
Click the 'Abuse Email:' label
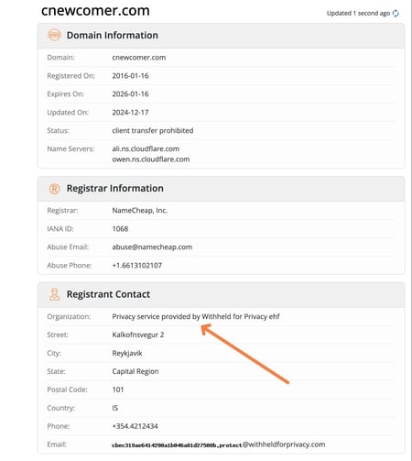pos(68,247)
